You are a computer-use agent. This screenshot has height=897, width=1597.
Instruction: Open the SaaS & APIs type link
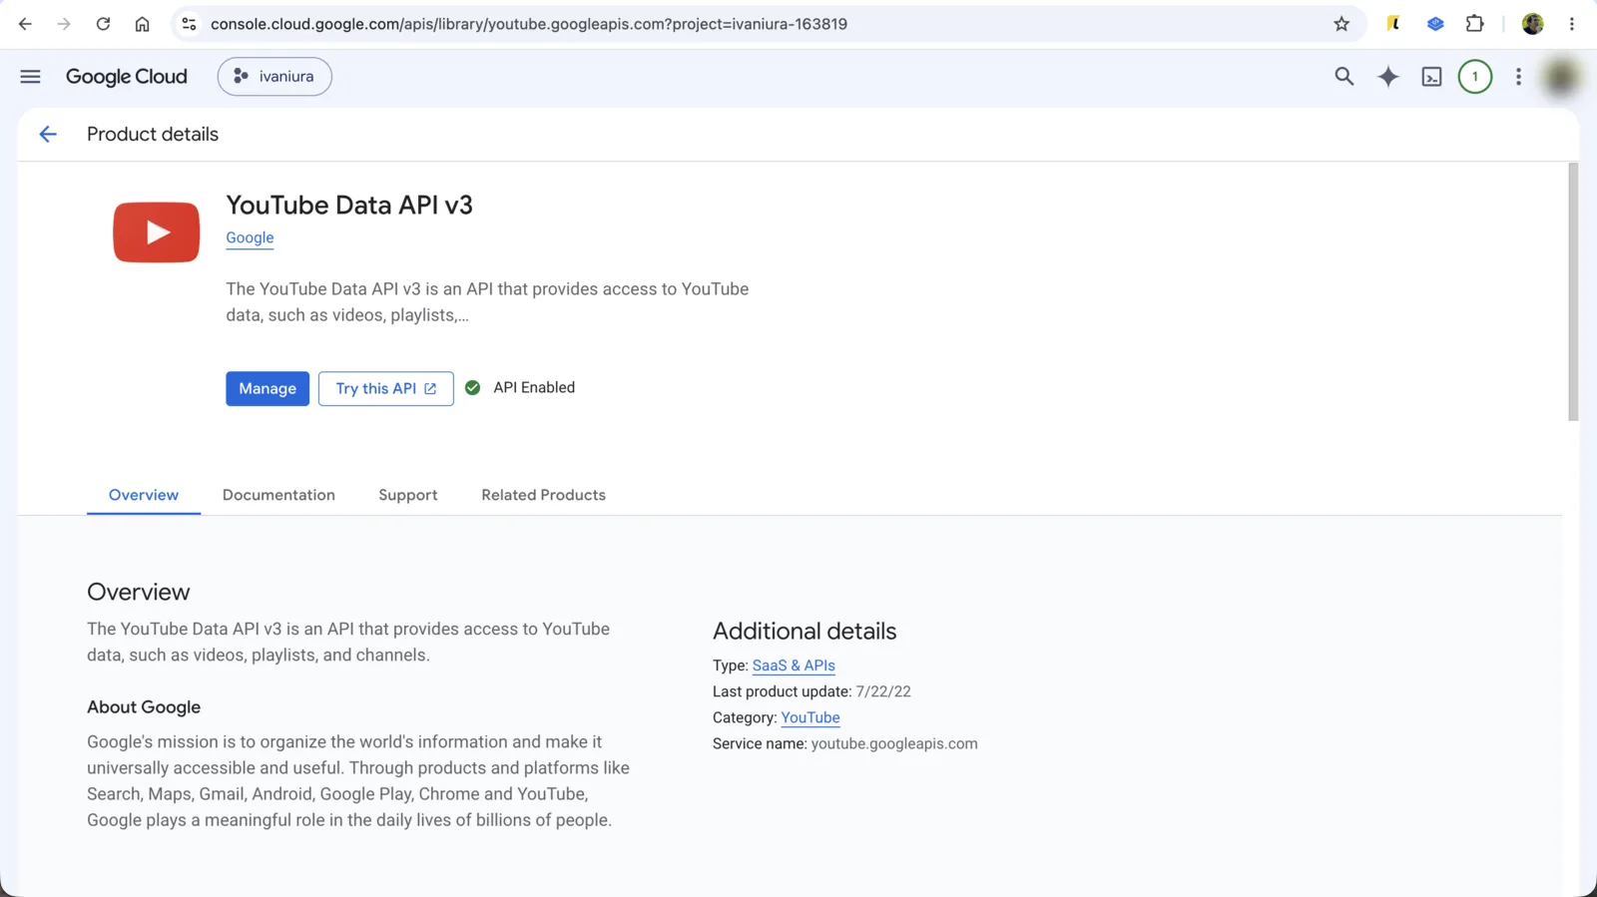tap(794, 666)
